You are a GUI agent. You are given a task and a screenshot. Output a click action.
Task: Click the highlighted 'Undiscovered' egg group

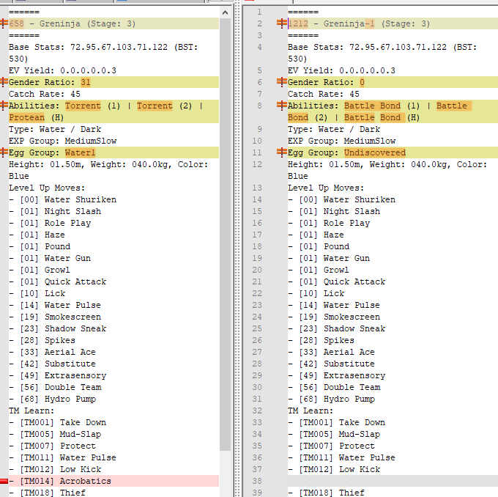[x=375, y=152]
